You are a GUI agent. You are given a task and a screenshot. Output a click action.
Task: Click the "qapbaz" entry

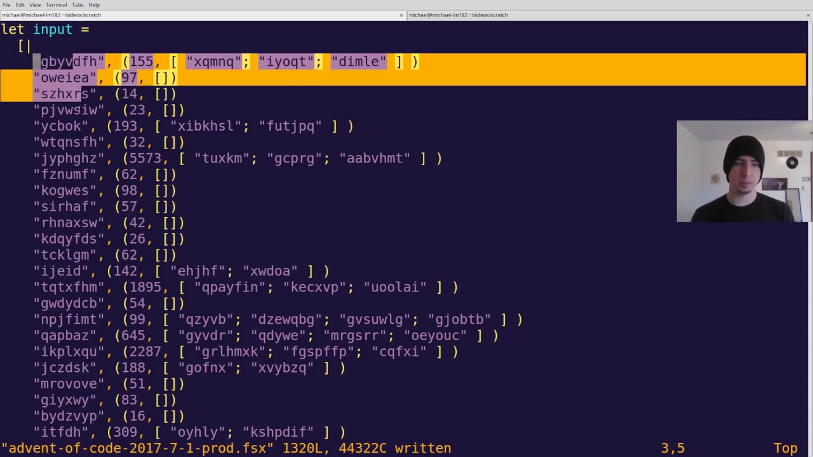click(266, 335)
